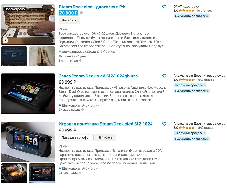The width and height of the screenshot is (227, 188).
Task: Open 'Заказ Steam Deck oled 512/1024gb usa' listing
Action: pyautogui.click(x=98, y=76)
